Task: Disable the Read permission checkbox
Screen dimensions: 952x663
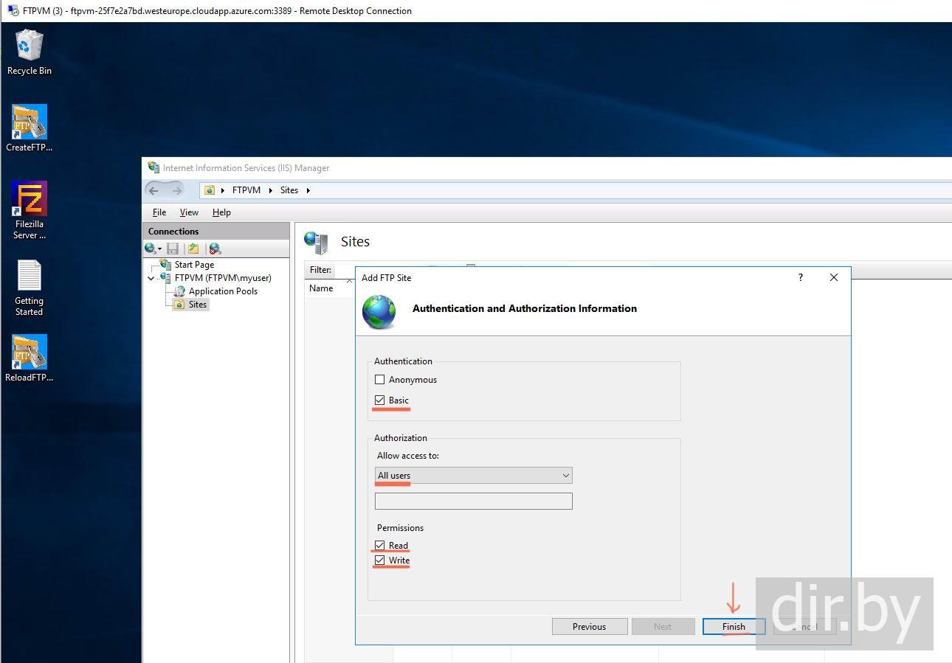Action: [380, 546]
